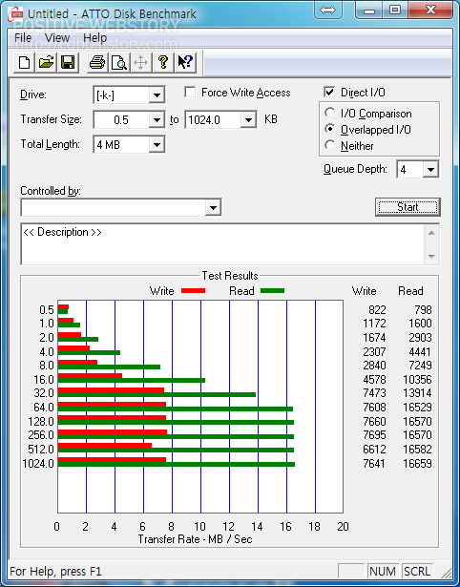Select the Overlapped I/O radio button

(x=330, y=129)
